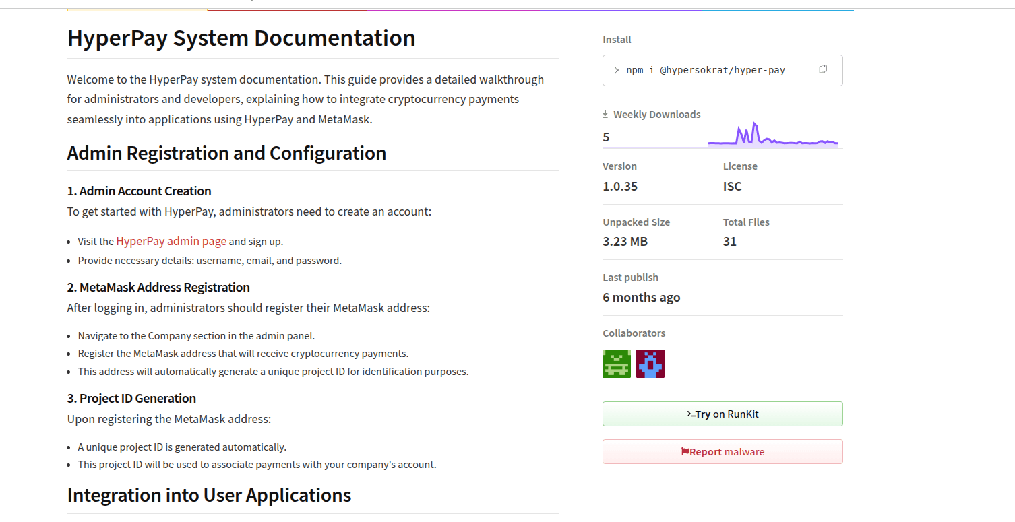The width and height of the screenshot is (1015, 522).
Task: Click the Collaborators label
Action: 634,333
